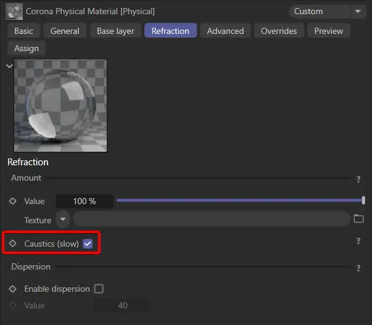Viewport: 372px width, 325px height.
Task: Click keyframe diamond next to refraction Value
Action: click(x=12, y=201)
